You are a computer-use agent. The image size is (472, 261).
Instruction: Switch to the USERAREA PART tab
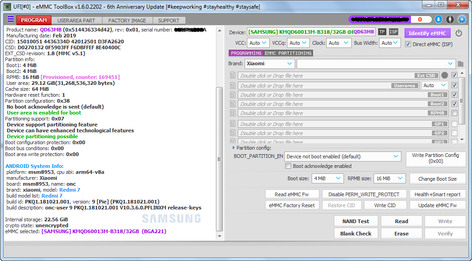(x=76, y=21)
